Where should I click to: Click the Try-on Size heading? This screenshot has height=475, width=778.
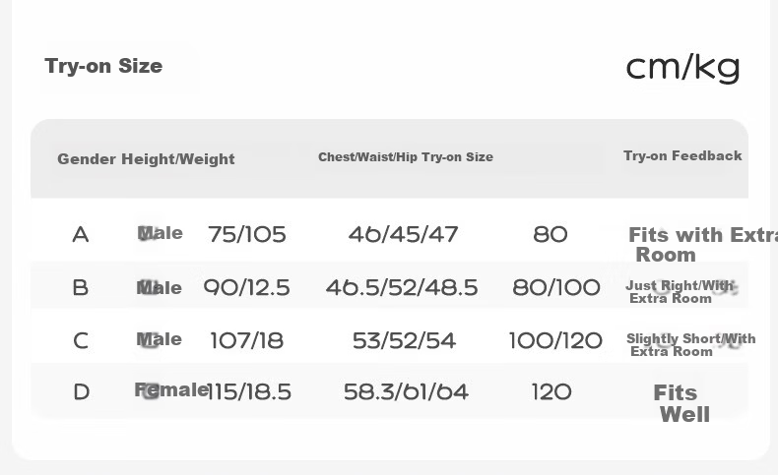(x=103, y=66)
